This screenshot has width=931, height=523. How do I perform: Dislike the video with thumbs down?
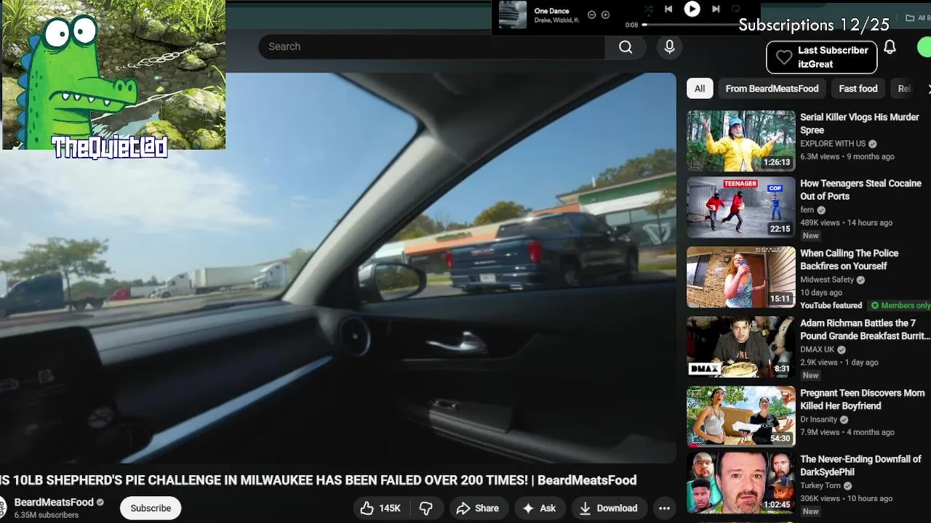click(426, 508)
